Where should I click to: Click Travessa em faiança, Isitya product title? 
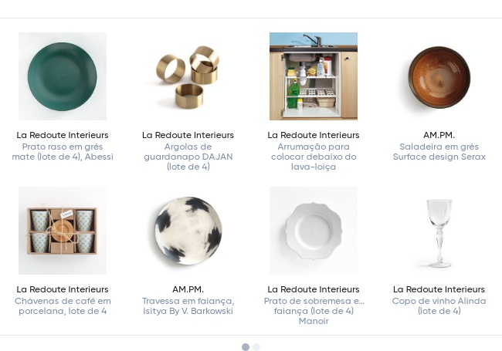[x=188, y=306]
